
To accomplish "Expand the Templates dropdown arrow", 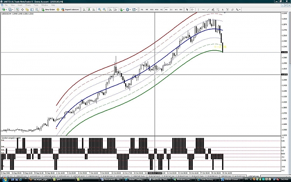I will [x=136, y=9].
